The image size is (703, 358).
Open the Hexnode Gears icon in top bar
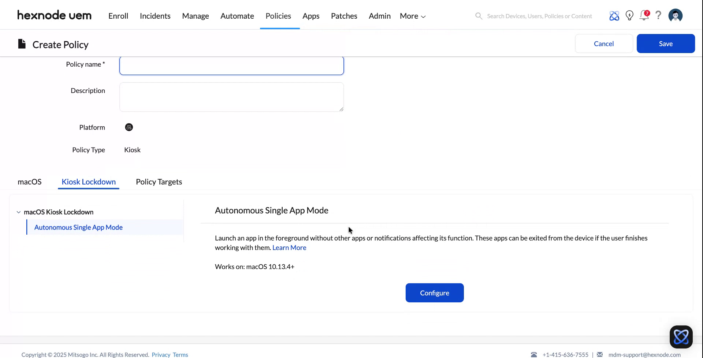click(x=614, y=16)
